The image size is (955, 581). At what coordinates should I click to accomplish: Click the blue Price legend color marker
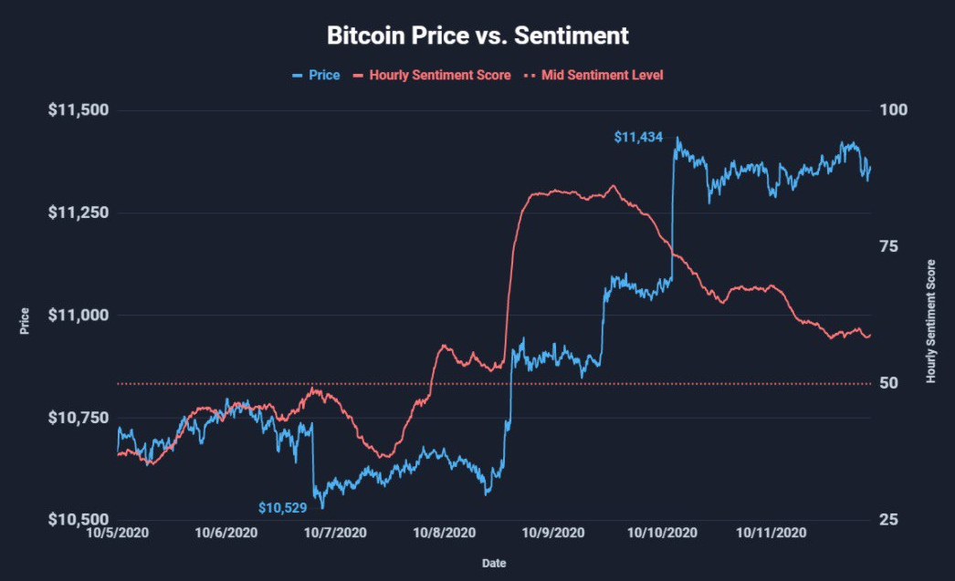tap(297, 75)
